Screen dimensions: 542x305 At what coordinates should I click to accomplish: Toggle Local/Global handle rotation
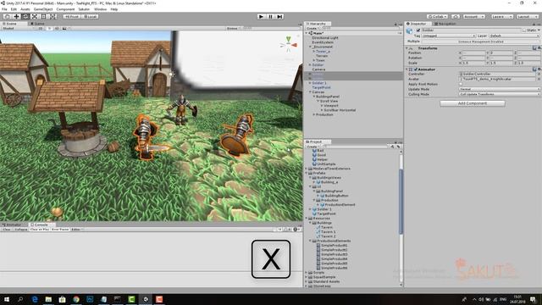click(90, 16)
